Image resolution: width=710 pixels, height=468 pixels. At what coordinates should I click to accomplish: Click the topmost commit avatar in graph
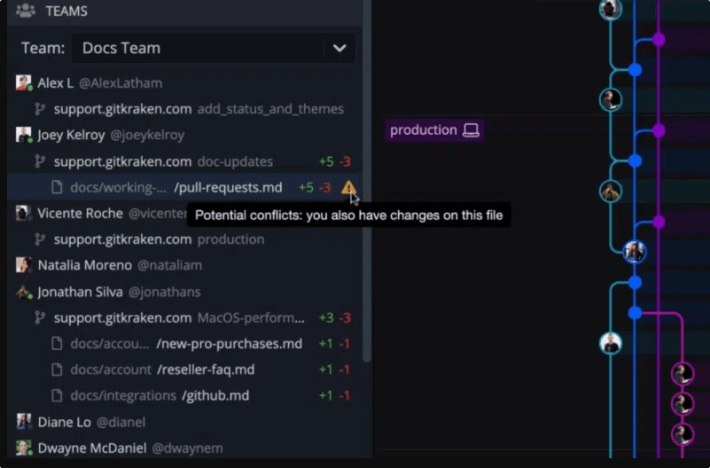[x=610, y=9]
